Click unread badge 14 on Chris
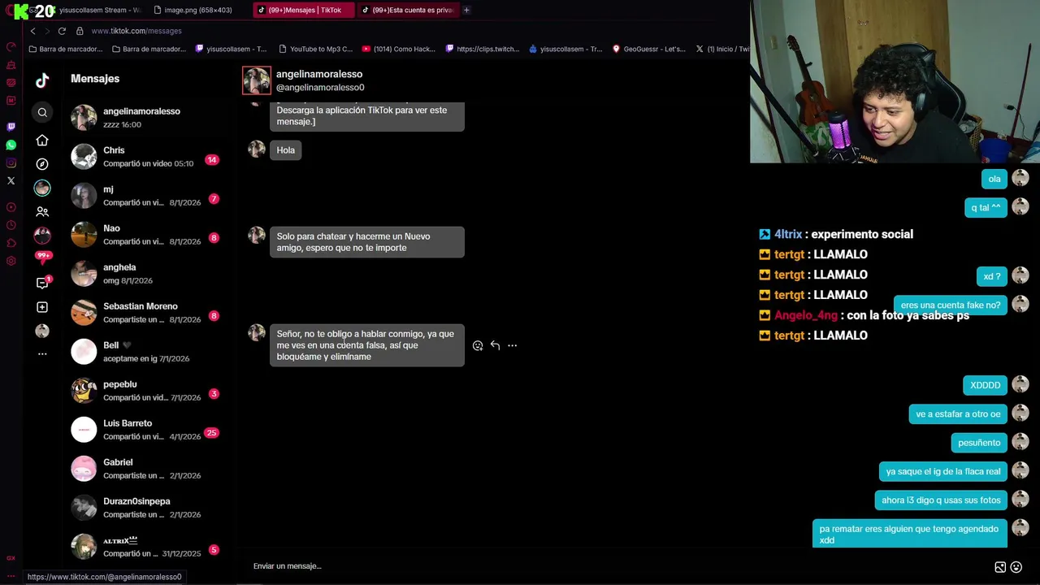 pyautogui.click(x=212, y=160)
